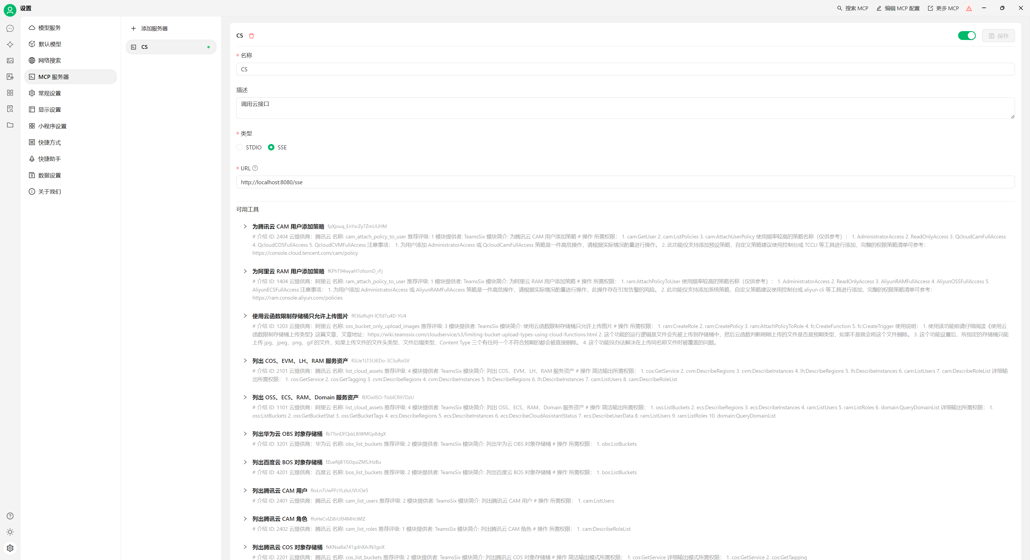Viewport: 1030px width, 560px height.
Task: Open the chat assistant icon in the left sidebar
Action: 10,28
